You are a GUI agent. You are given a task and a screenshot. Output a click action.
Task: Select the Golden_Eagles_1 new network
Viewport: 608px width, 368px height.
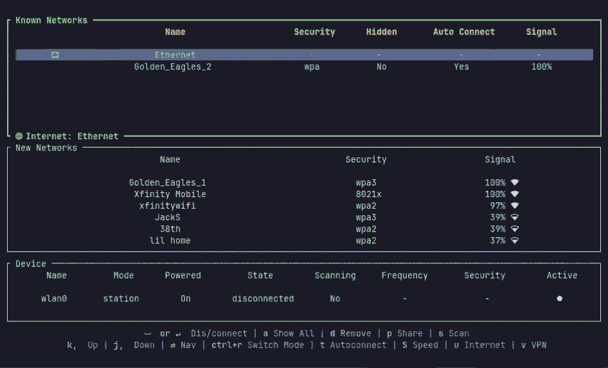pyautogui.click(x=168, y=182)
